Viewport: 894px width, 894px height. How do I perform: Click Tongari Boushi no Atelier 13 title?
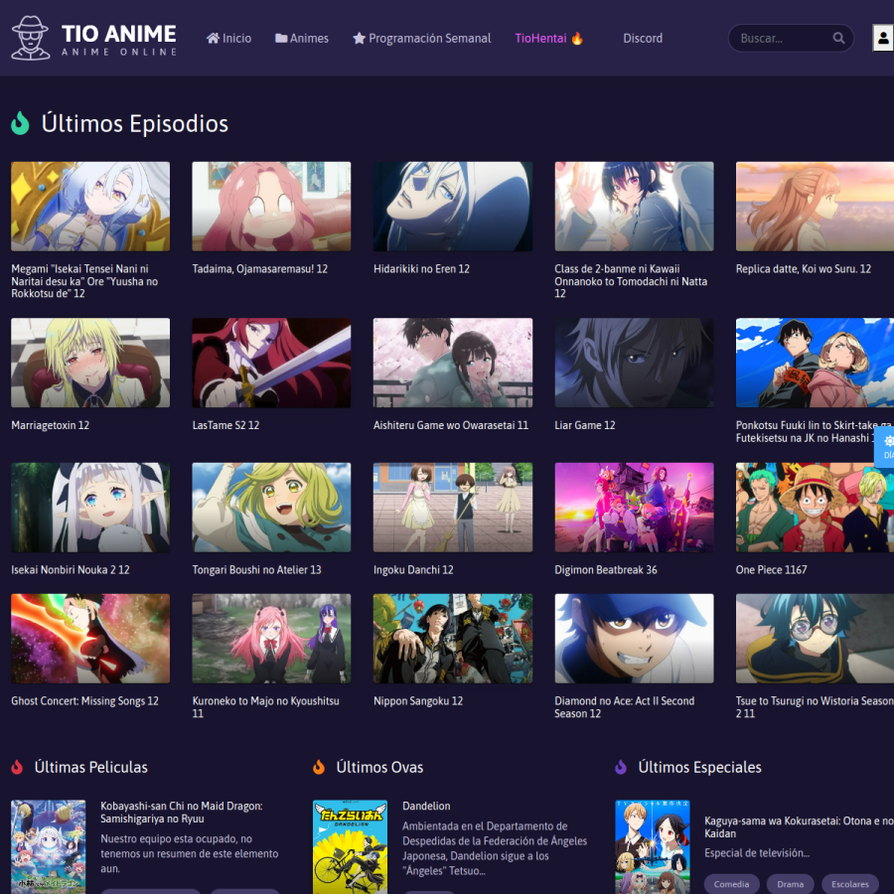256,570
